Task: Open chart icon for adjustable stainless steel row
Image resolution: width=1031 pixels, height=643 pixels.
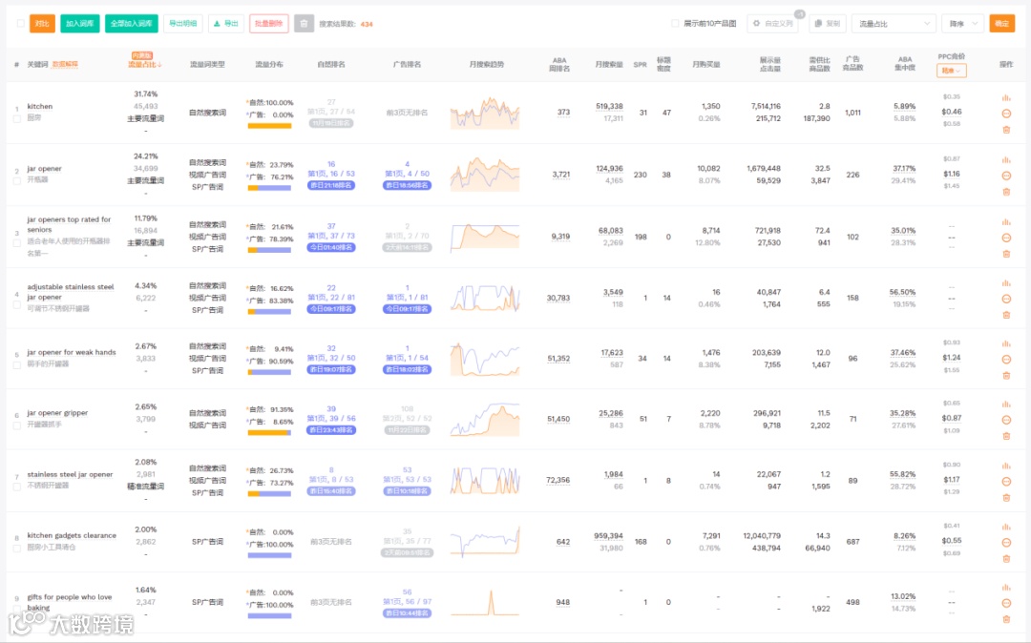Action: [x=1006, y=283]
